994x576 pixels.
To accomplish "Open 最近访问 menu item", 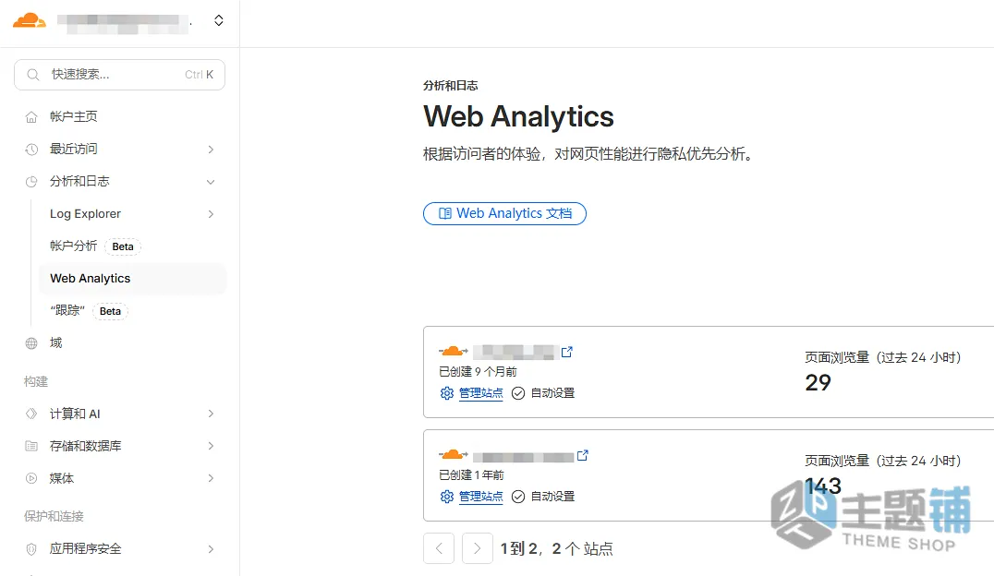I will pyautogui.click(x=74, y=149).
